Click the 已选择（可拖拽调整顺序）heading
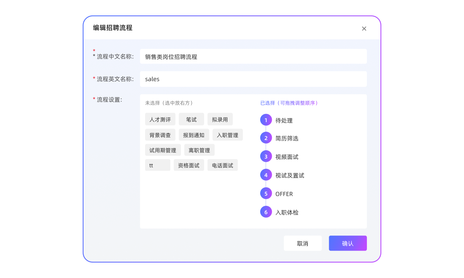 pos(289,103)
